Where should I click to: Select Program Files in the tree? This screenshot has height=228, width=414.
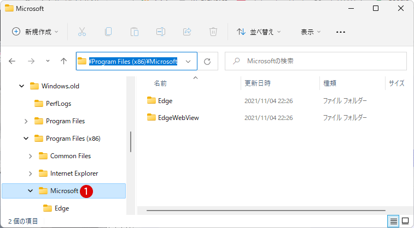65,121
